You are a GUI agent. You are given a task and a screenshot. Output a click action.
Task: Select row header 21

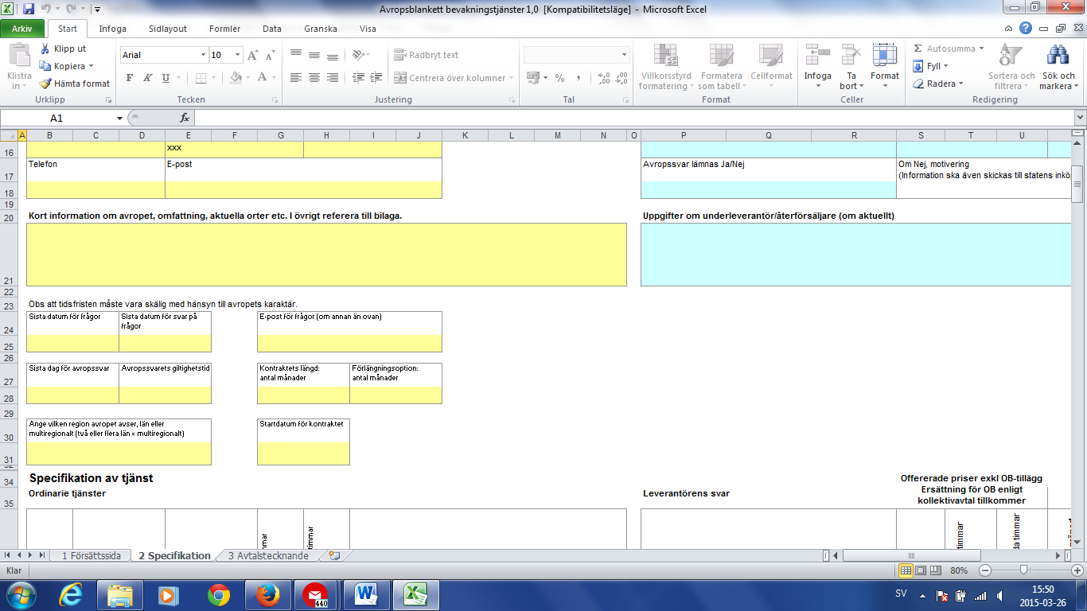pyautogui.click(x=9, y=255)
